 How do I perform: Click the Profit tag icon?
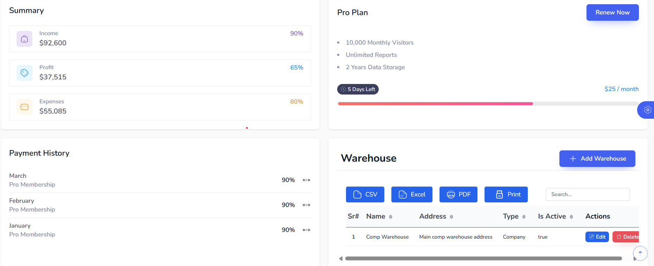(x=24, y=73)
